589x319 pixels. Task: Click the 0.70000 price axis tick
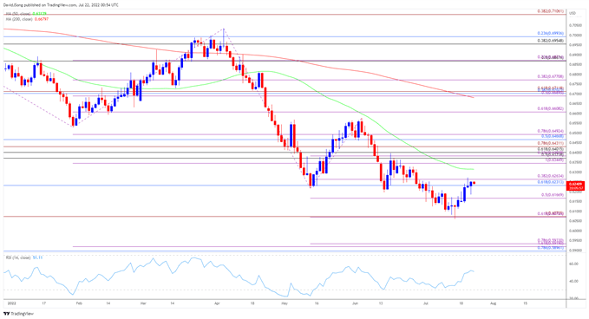coord(576,36)
